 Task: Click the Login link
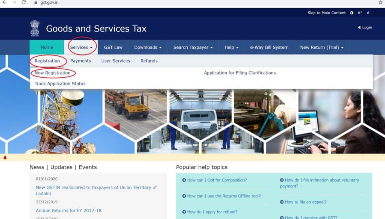tap(365, 27)
